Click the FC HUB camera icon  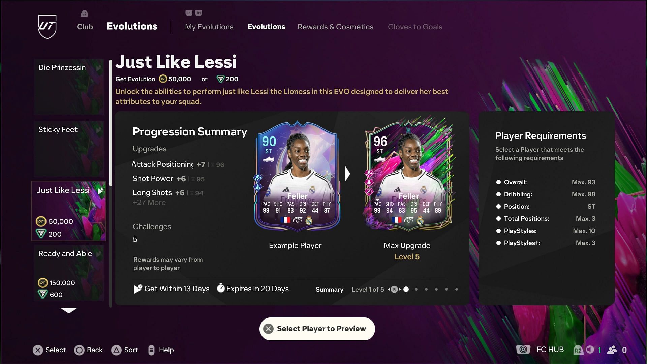(x=523, y=350)
